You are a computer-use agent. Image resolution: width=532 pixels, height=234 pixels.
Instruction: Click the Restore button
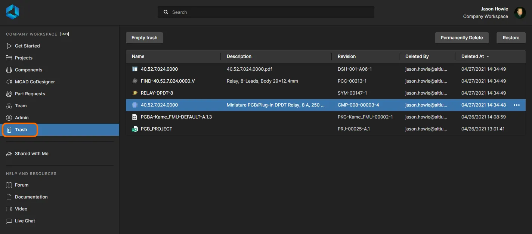511,38
